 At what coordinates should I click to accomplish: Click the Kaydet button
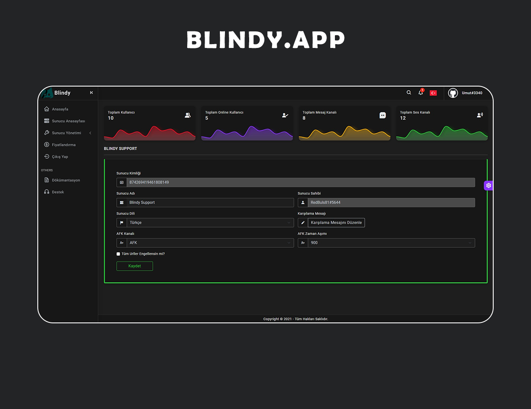(135, 266)
